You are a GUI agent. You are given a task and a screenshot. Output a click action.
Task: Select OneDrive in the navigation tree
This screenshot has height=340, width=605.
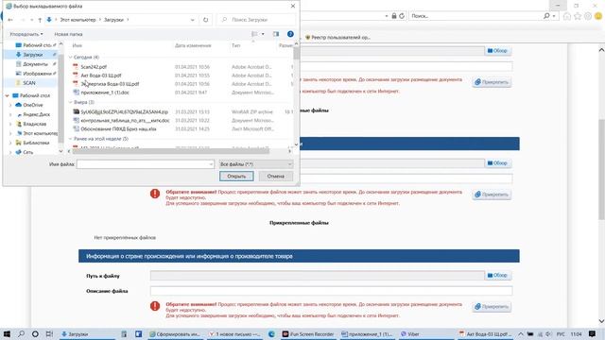[x=33, y=105]
